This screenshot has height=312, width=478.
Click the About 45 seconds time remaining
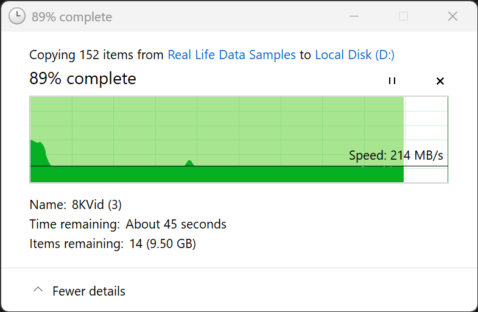pyautogui.click(x=176, y=224)
